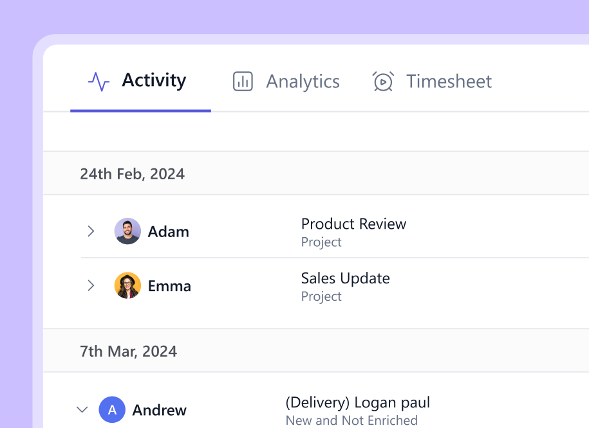Switch to the Activity tab
Viewport: 589px width, 428px height.
coord(154,81)
